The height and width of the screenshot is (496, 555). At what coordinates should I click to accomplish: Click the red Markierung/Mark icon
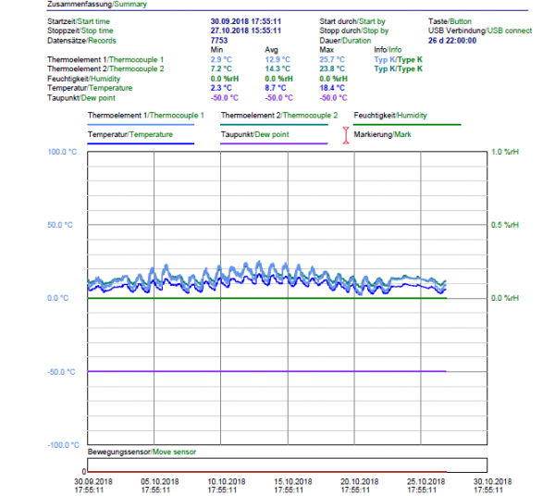point(347,136)
